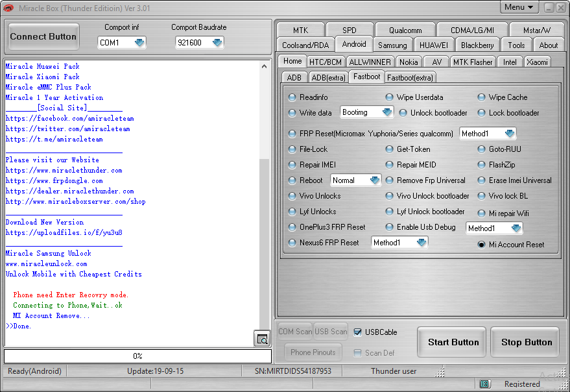This screenshot has height=392, width=570.
Task: Click the COM Scan button
Action: [295, 332]
